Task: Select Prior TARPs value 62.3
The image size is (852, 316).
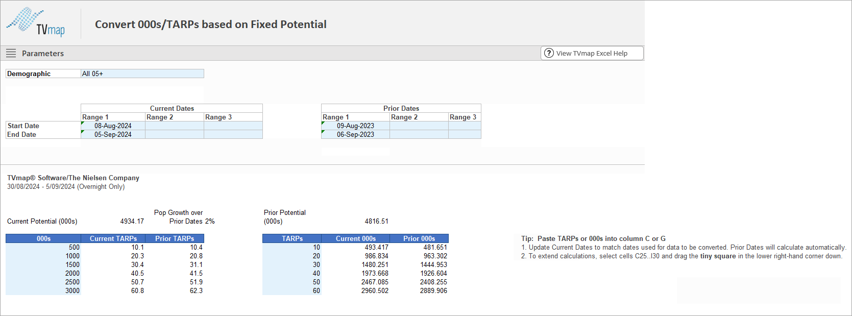Action: (175, 290)
